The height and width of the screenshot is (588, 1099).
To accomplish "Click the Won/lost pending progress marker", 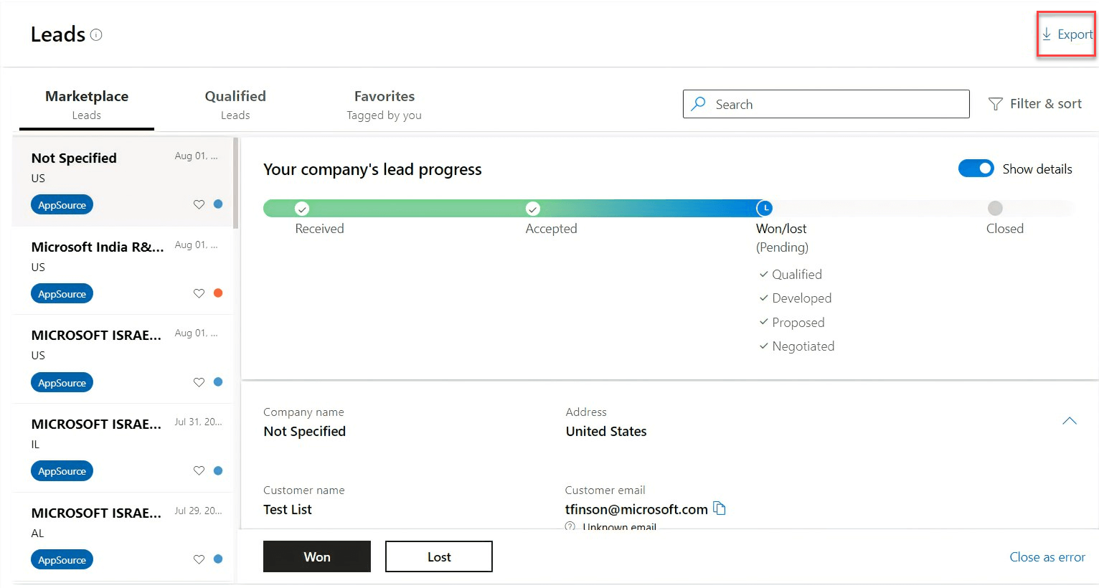I will 765,209.
